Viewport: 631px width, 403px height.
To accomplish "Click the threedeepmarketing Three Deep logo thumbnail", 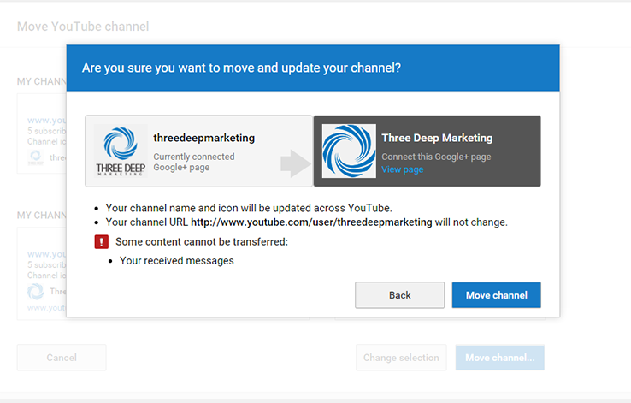I will coord(121,151).
